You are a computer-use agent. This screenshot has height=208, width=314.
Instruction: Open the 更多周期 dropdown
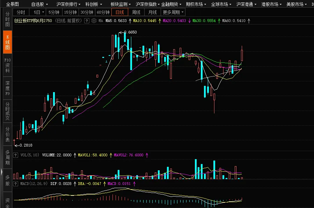(x=173, y=13)
